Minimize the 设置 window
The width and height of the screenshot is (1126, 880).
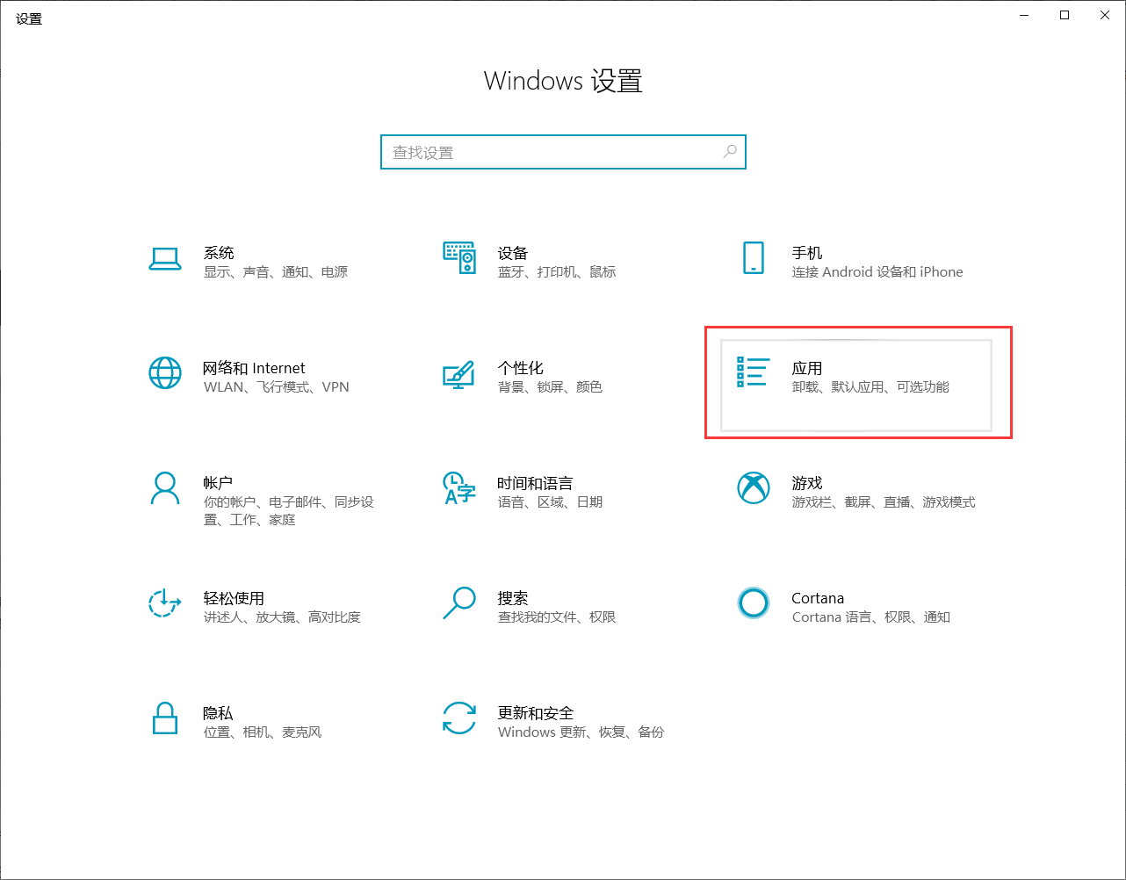tap(1024, 15)
